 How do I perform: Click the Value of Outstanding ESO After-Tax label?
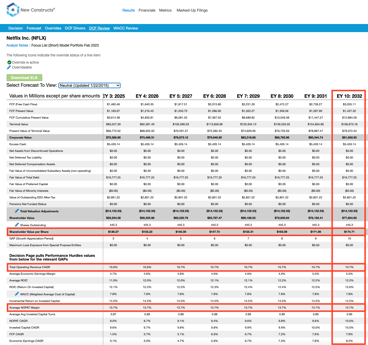click(x=32, y=198)
